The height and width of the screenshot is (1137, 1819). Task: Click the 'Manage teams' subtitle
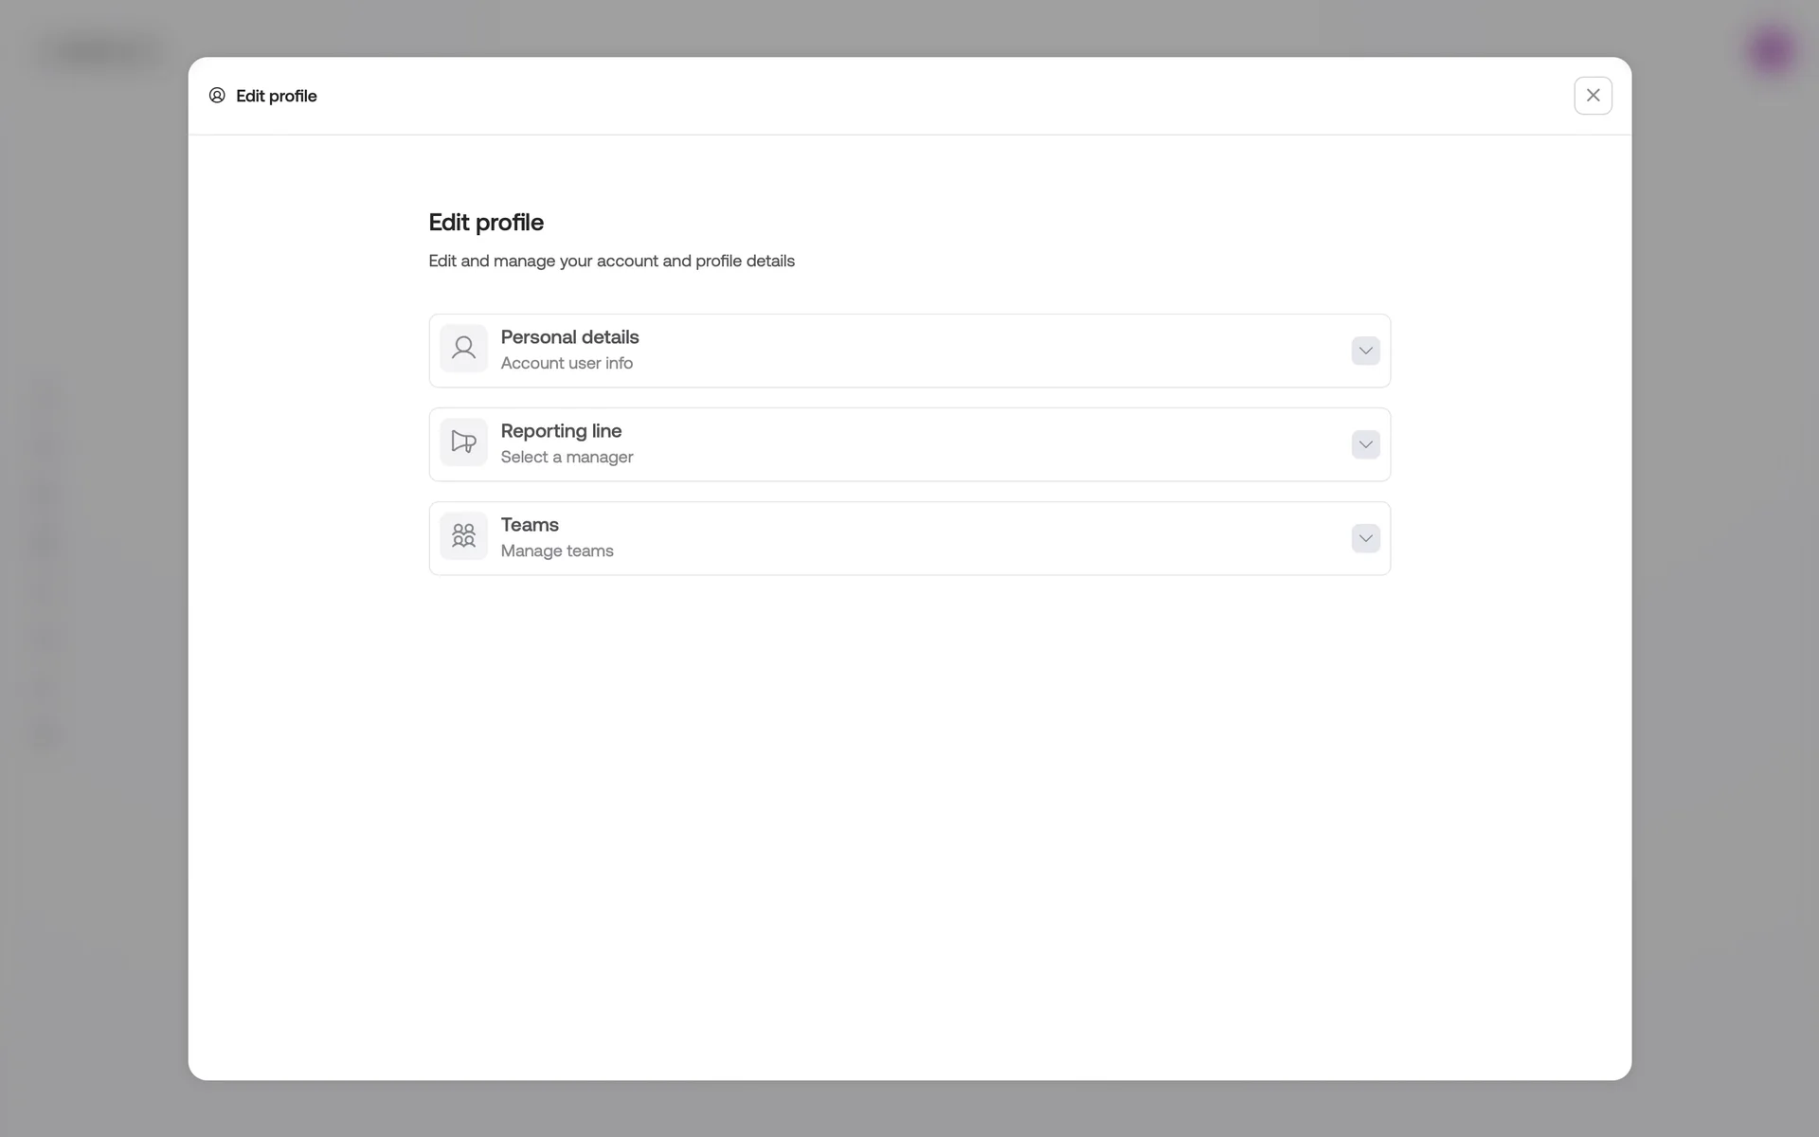(557, 550)
